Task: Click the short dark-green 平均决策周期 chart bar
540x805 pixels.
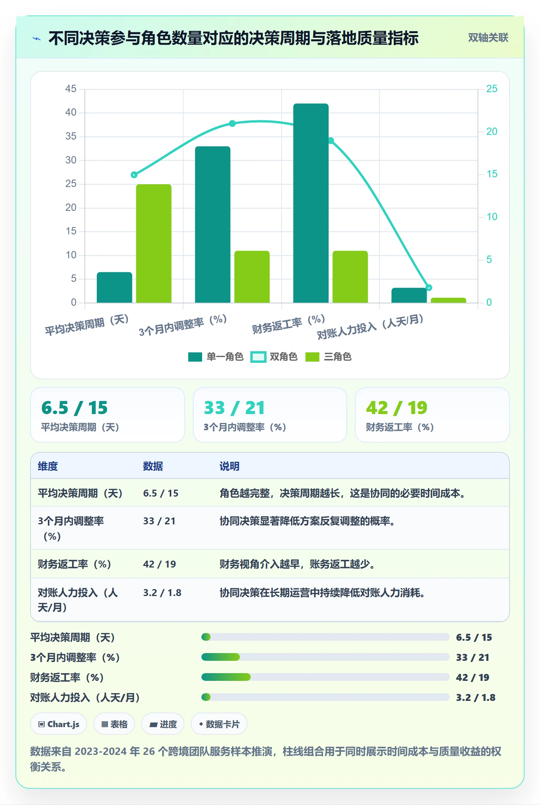Action: click(114, 288)
